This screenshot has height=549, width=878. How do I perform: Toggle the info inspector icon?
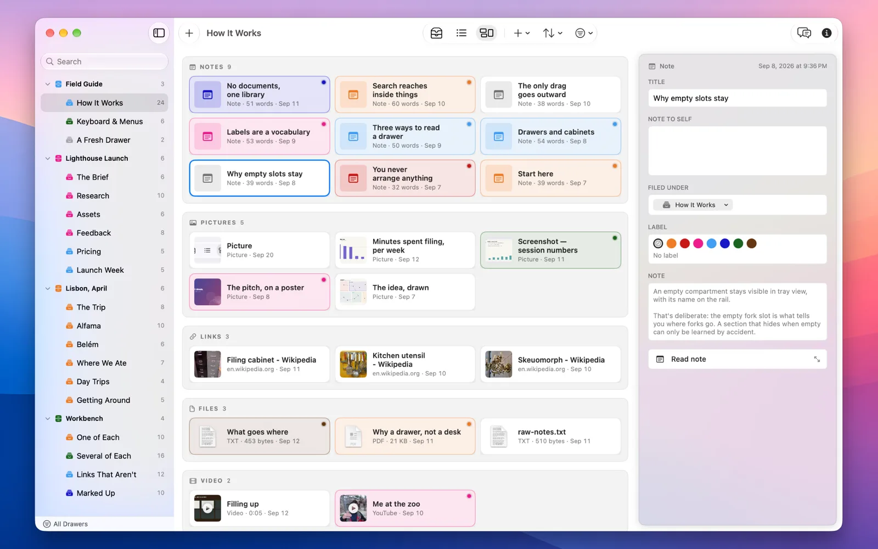[x=826, y=33]
